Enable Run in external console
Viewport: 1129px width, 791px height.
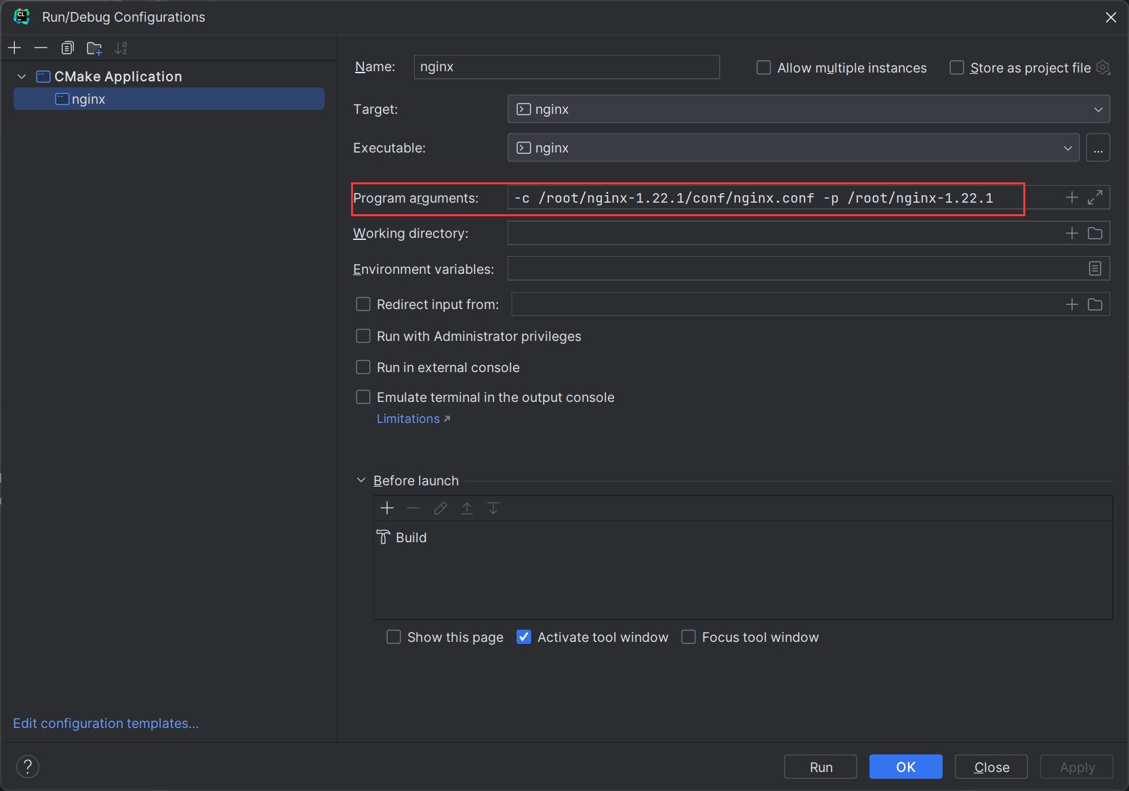pyautogui.click(x=363, y=367)
